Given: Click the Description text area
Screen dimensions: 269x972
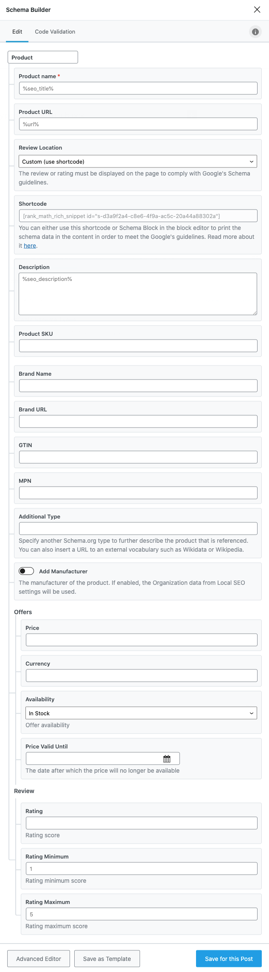Looking at the screenshot, I should click(138, 294).
